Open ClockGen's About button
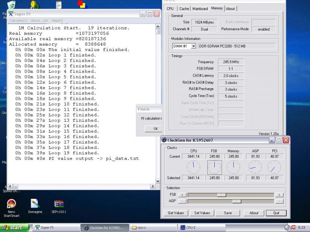 [254, 213]
